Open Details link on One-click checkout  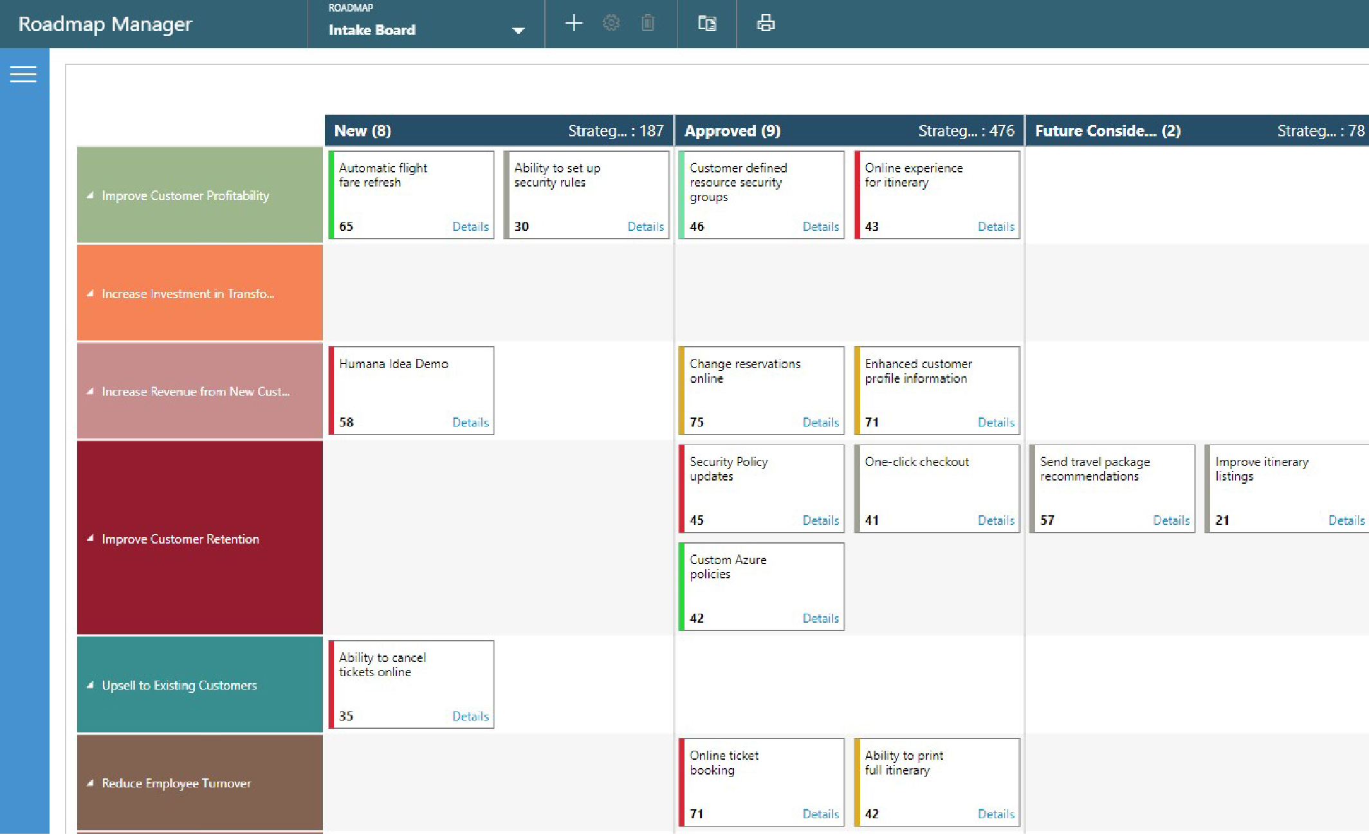[x=995, y=520]
